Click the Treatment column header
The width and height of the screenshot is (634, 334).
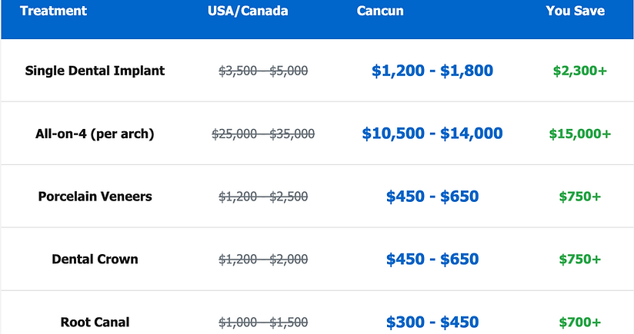53,12
